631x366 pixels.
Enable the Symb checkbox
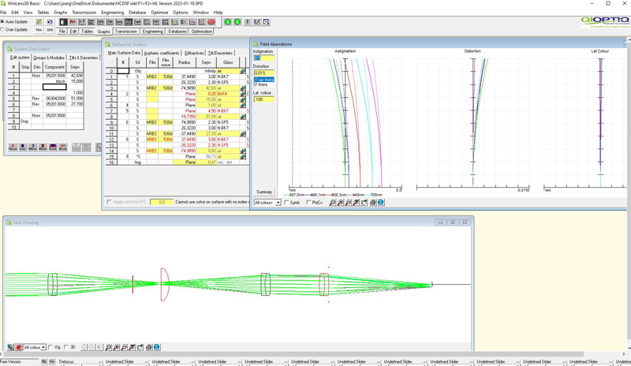pyautogui.click(x=287, y=203)
